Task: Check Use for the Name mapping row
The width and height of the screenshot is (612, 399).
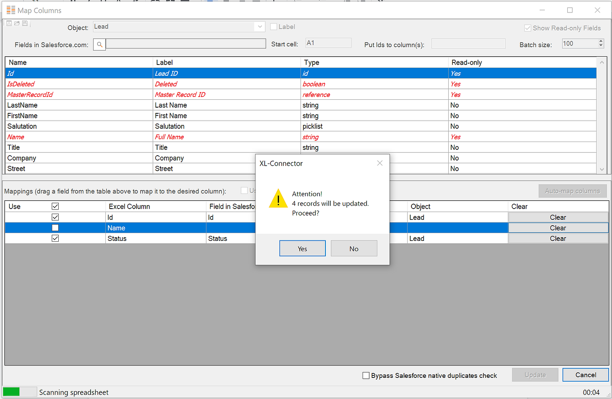Action: click(x=55, y=228)
